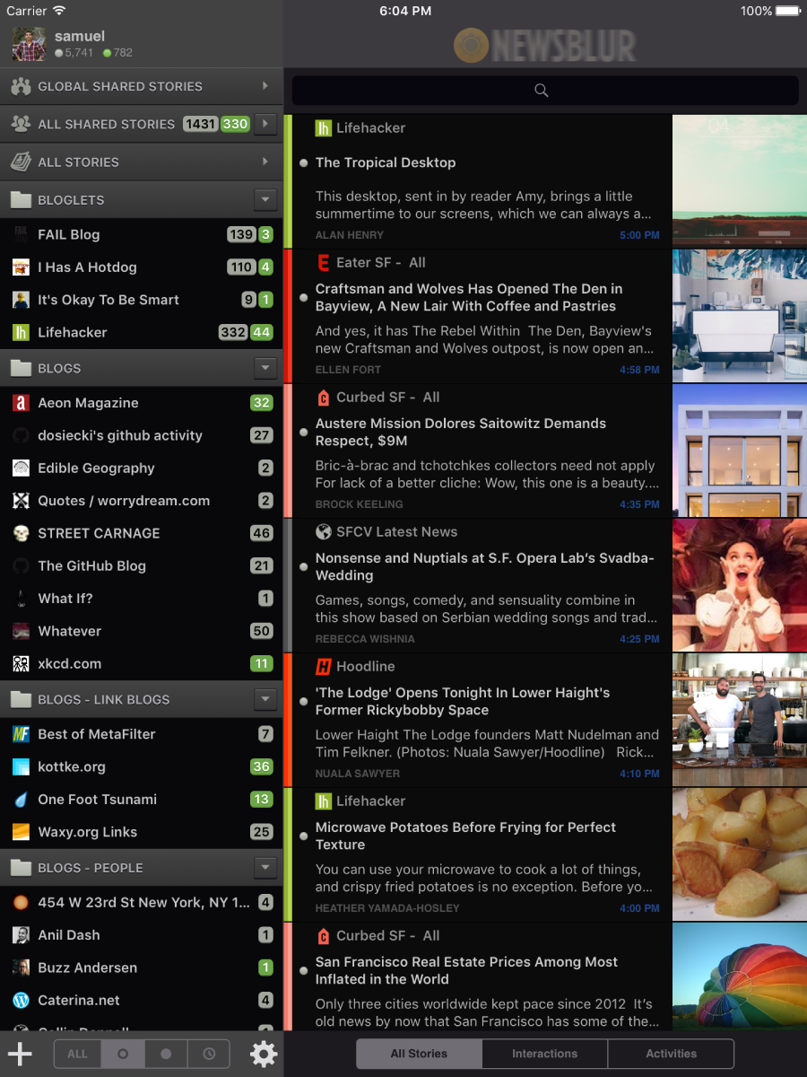This screenshot has width=807, height=1077.
Task: Toggle unread dot on 'The Lodge' story
Action: [x=304, y=701]
